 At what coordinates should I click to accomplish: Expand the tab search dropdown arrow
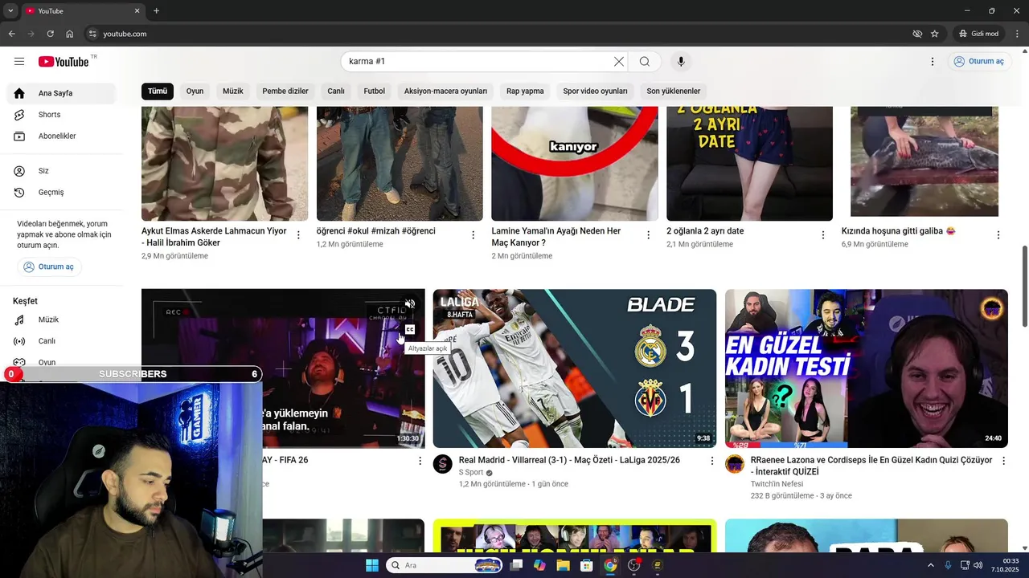tap(10, 11)
